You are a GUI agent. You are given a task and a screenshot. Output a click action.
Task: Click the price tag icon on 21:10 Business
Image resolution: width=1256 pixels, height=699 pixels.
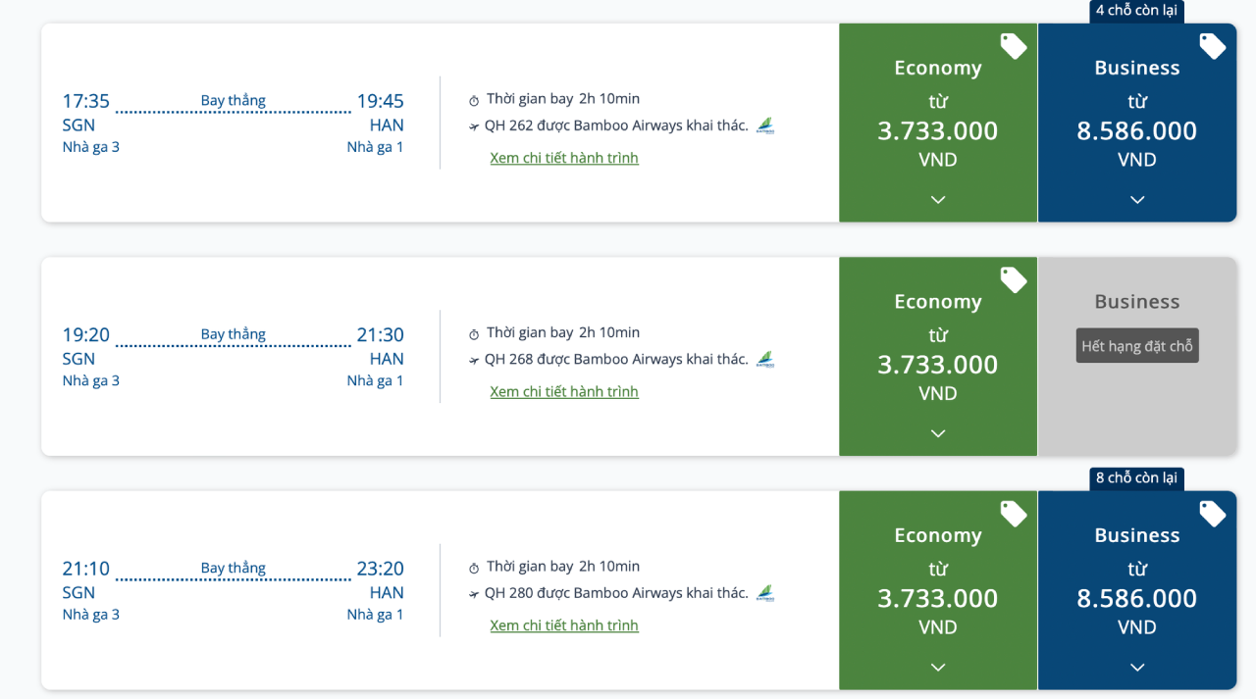coord(1212,514)
